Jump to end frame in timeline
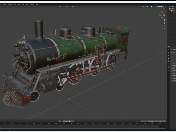 73,121
